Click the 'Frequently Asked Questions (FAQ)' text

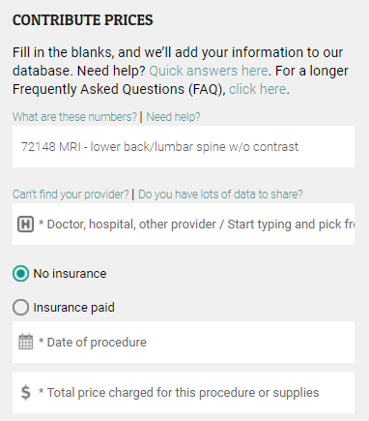pyautogui.click(x=119, y=89)
